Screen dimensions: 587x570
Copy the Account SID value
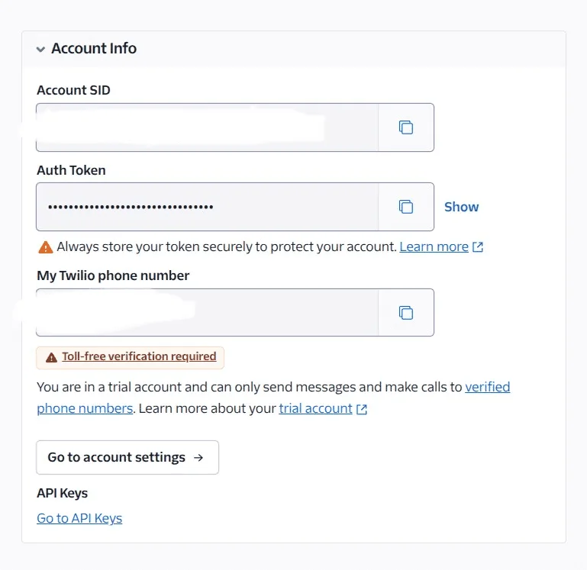pos(406,127)
